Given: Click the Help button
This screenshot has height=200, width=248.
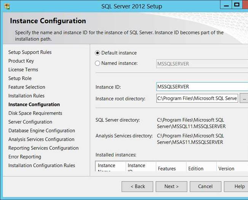Looking at the screenshot, I should [236, 187].
